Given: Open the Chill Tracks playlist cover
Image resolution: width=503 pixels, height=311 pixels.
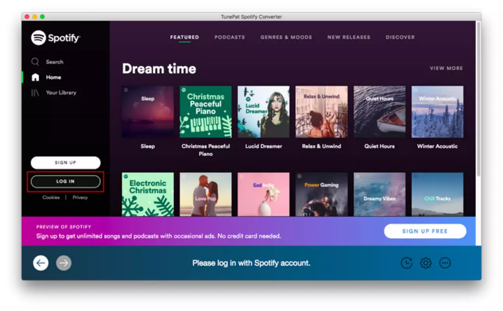Looking at the screenshot, I should 437,194.
